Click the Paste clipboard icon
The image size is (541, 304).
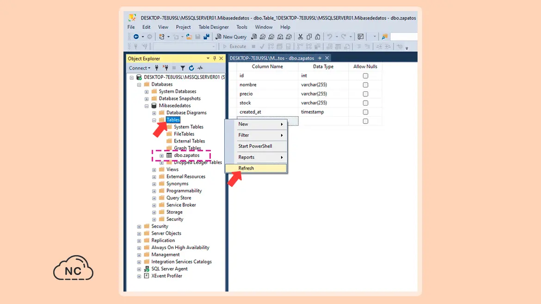[x=318, y=36]
